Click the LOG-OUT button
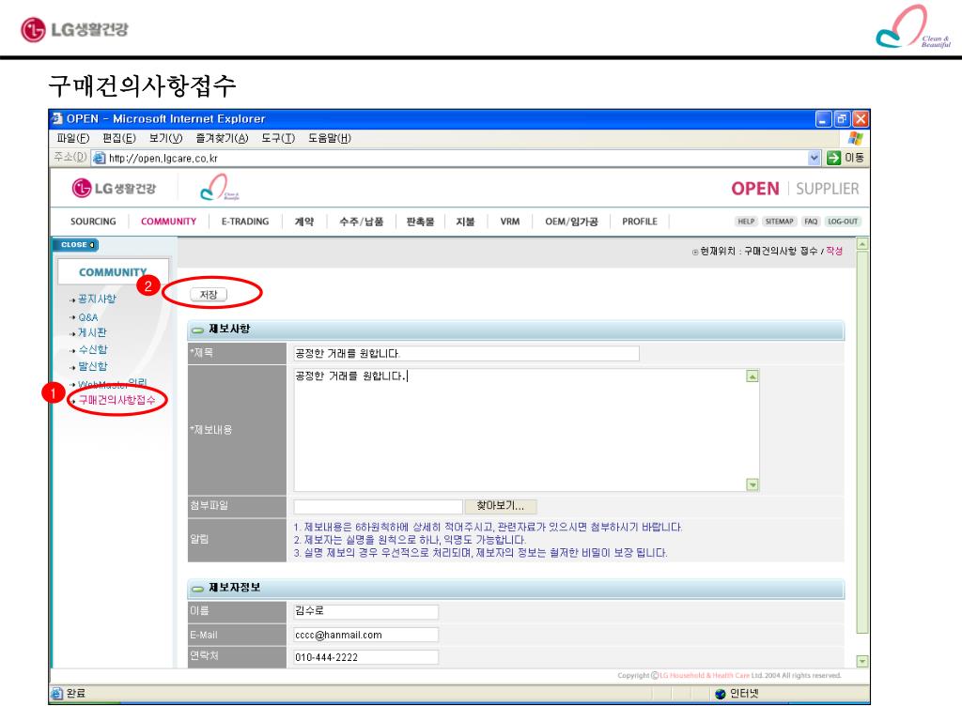The width and height of the screenshot is (962, 721). click(x=843, y=222)
